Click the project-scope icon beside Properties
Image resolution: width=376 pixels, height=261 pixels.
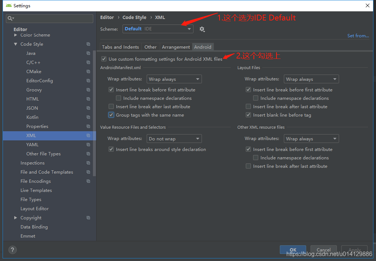coord(88,126)
